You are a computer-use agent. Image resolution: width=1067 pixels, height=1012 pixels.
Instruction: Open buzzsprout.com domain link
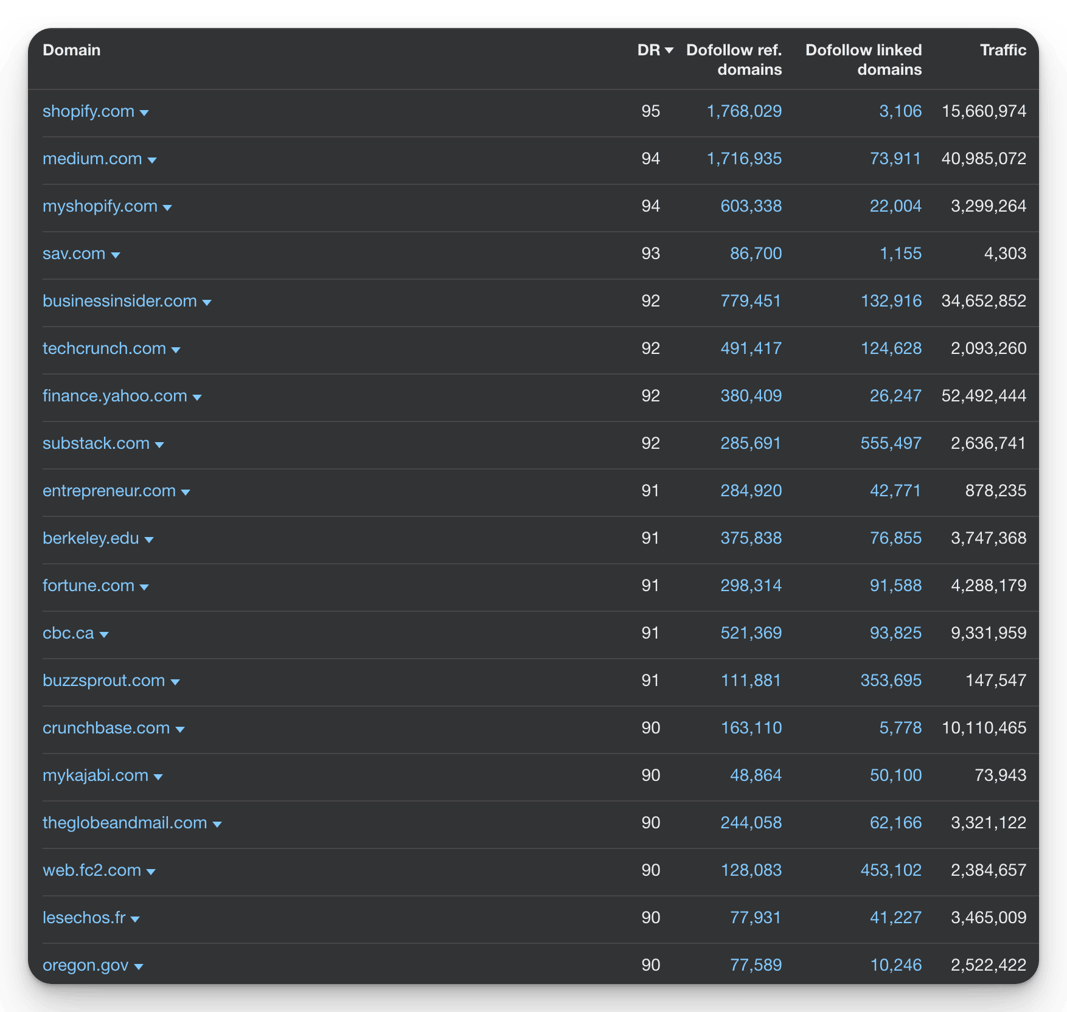(x=103, y=681)
